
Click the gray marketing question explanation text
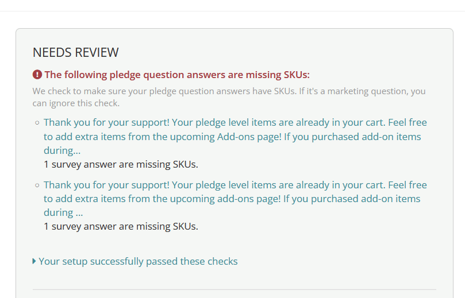(229, 97)
